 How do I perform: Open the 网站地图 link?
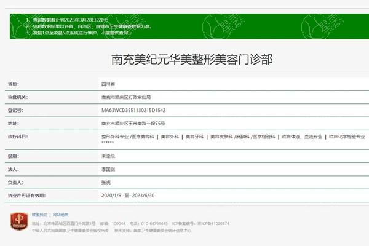coord(60,215)
